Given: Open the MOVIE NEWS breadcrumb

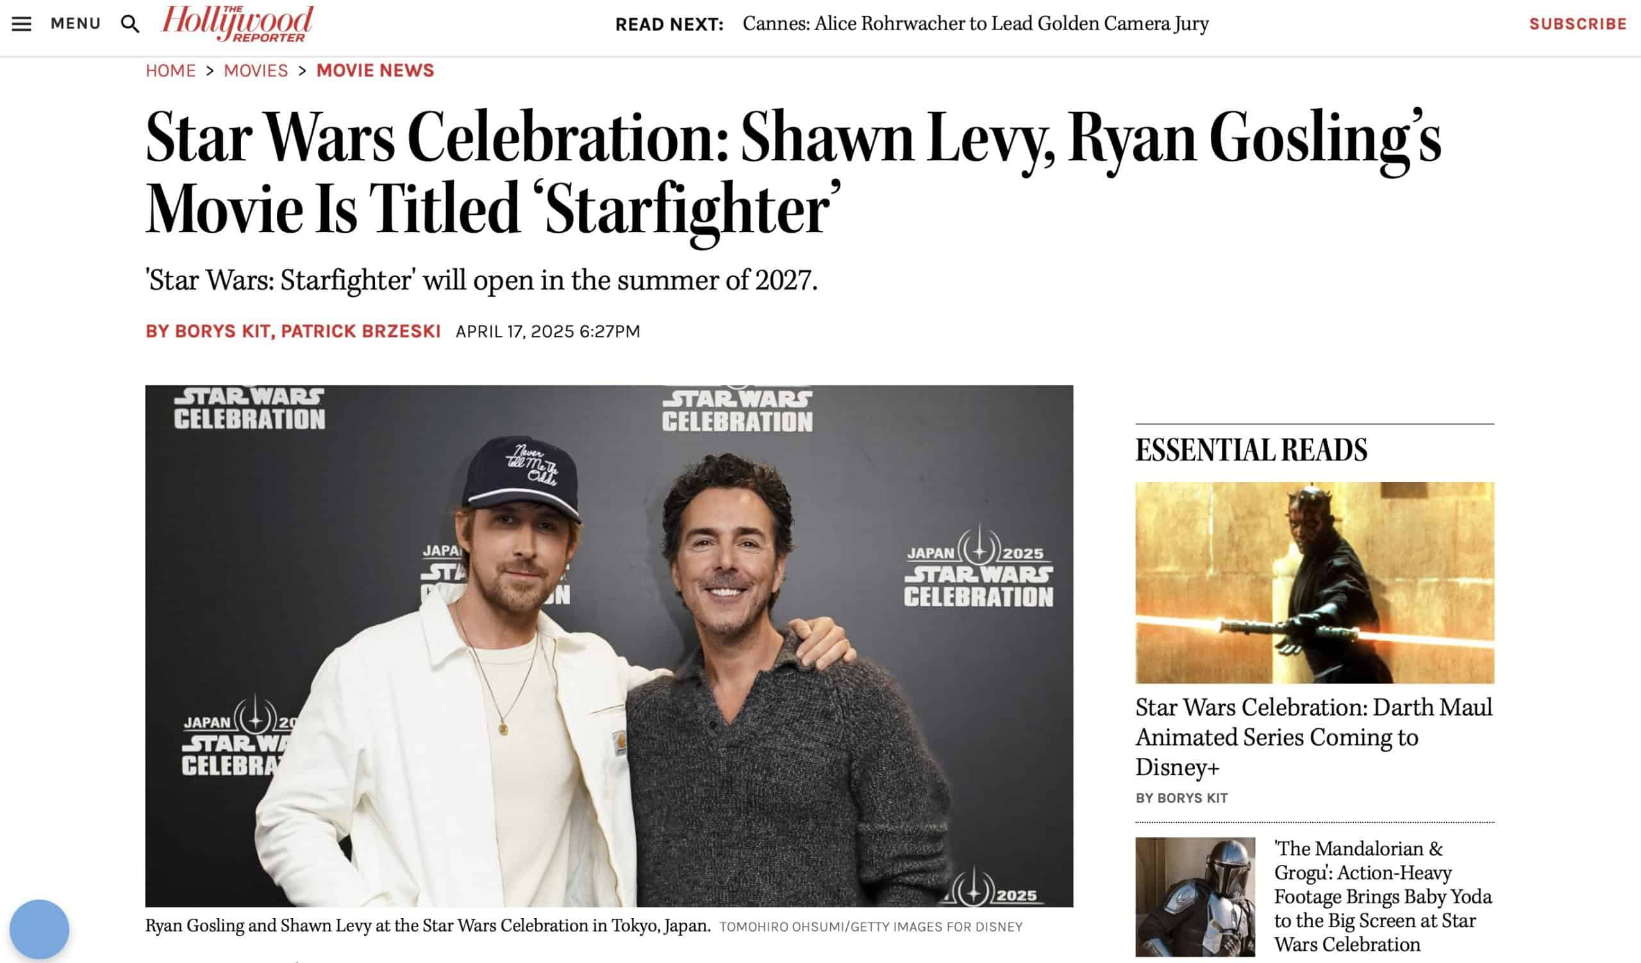Looking at the screenshot, I should click(x=375, y=71).
